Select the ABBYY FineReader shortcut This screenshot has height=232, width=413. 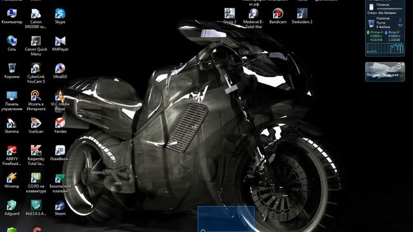point(12,156)
